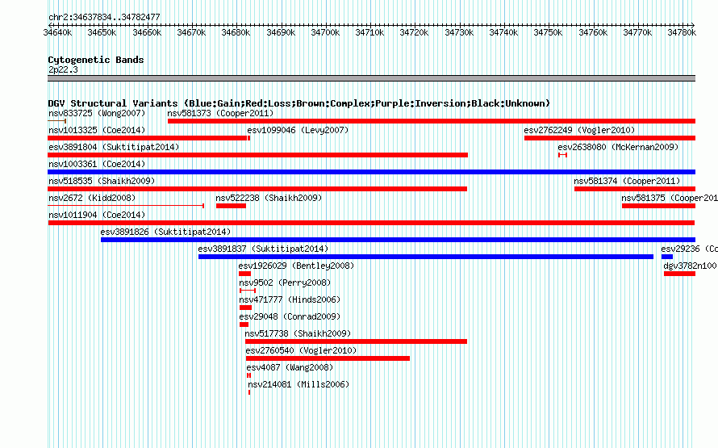This screenshot has width=718, height=448.
Task: Open nsv581375 Cooper variant label
Action: pos(669,198)
